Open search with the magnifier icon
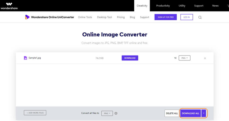The width and height of the screenshot is (229, 121). coord(200,17)
